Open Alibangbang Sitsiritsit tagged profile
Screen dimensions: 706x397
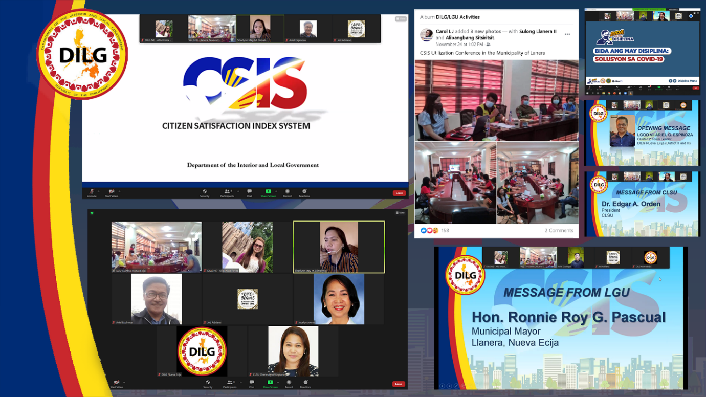tap(470, 38)
